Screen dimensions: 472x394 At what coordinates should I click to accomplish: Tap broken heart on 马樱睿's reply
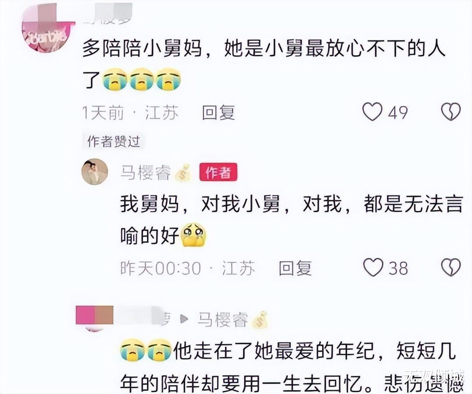(x=451, y=267)
